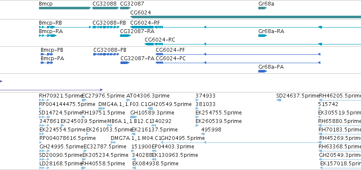Click the long purple arrow feature
361x170 pixels.
click(x=51, y=90)
